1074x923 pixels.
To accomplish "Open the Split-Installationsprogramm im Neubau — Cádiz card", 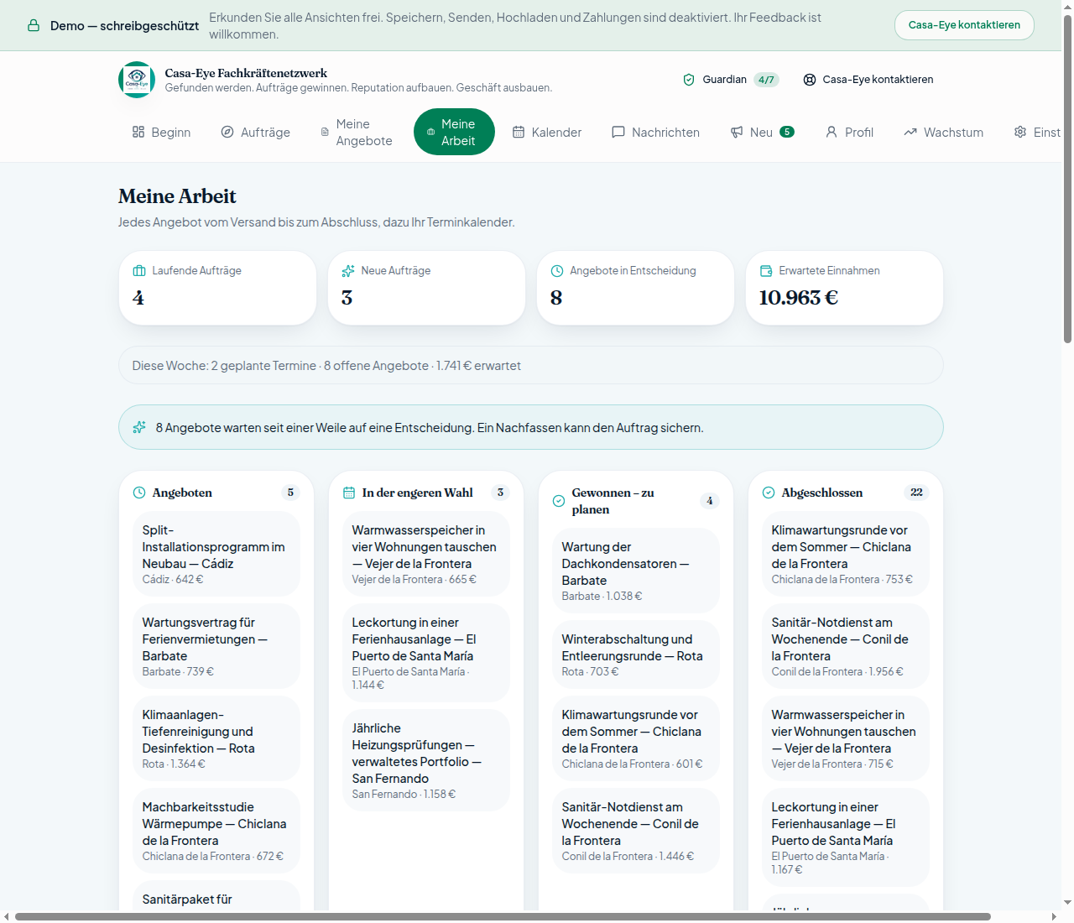I will [216, 554].
